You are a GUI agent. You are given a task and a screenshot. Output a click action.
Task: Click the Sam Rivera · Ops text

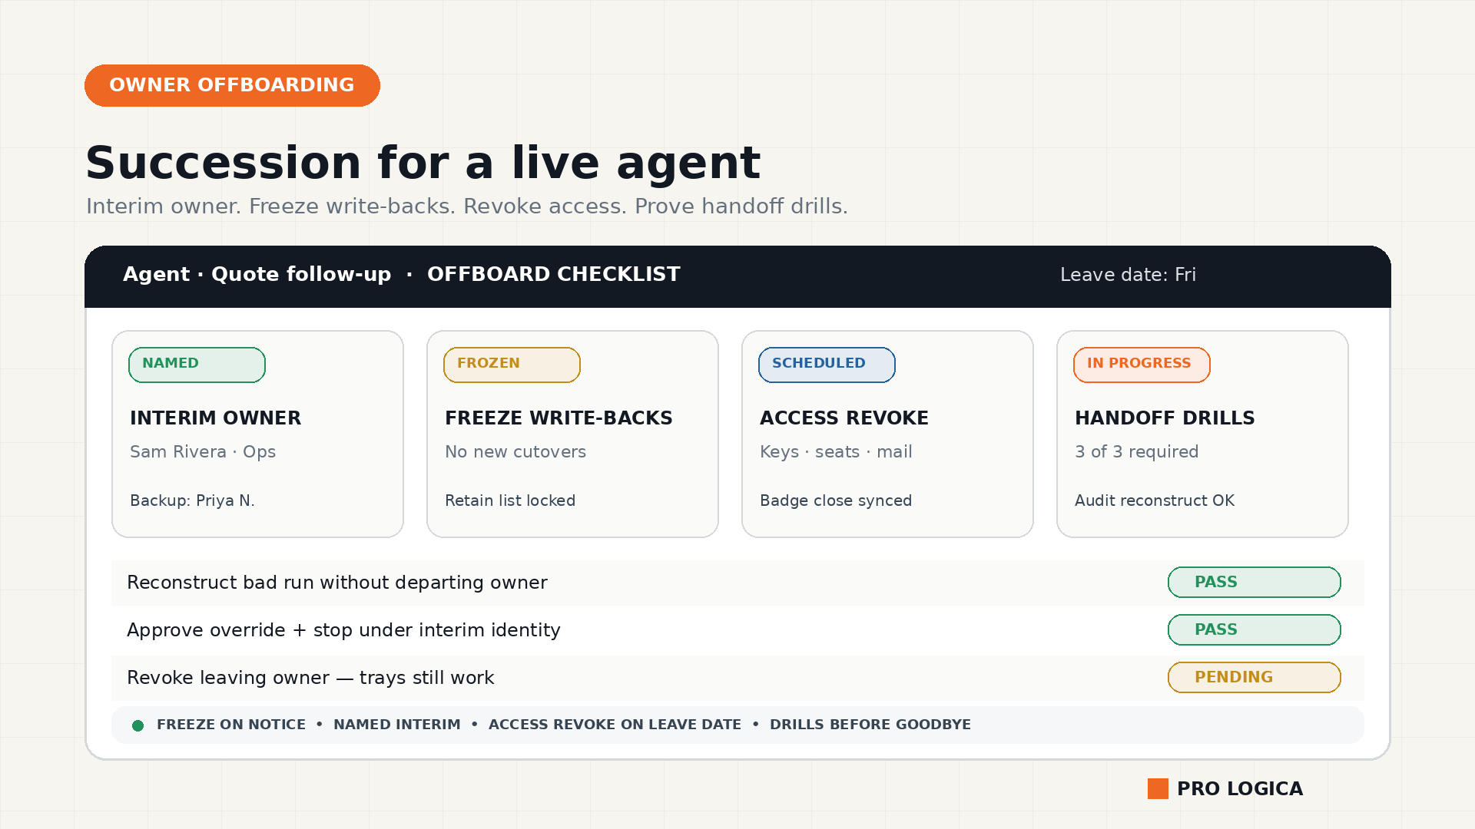(x=203, y=452)
